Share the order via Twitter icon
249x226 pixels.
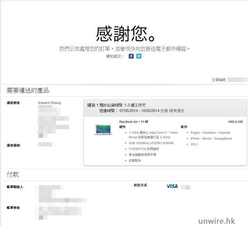139,56
